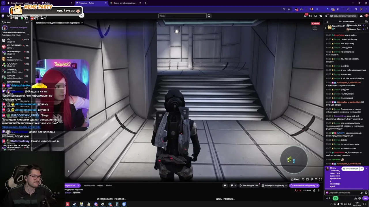Screen dimensions: 369x207
Task: Open Calculator from the taskbar
Action: (117, 204)
